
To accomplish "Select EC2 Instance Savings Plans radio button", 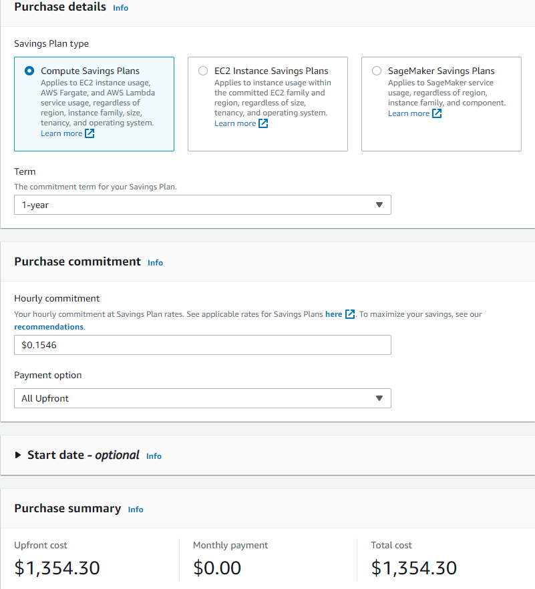I will click(203, 71).
